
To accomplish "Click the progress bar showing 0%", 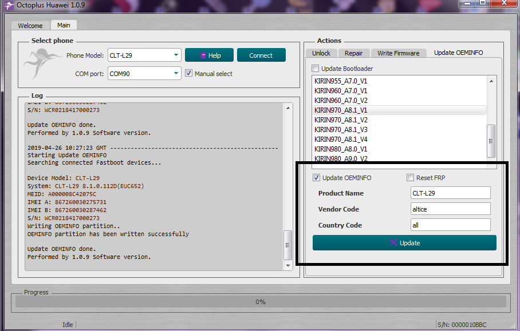I will [x=261, y=302].
